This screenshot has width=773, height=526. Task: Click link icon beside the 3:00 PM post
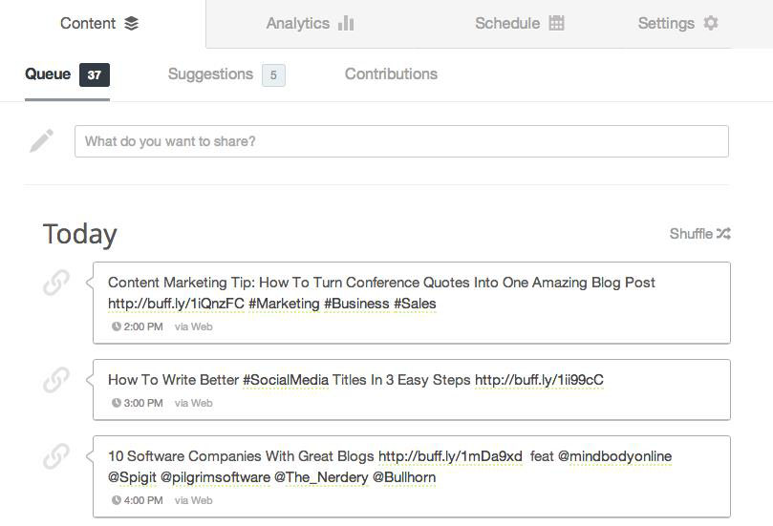[56, 380]
